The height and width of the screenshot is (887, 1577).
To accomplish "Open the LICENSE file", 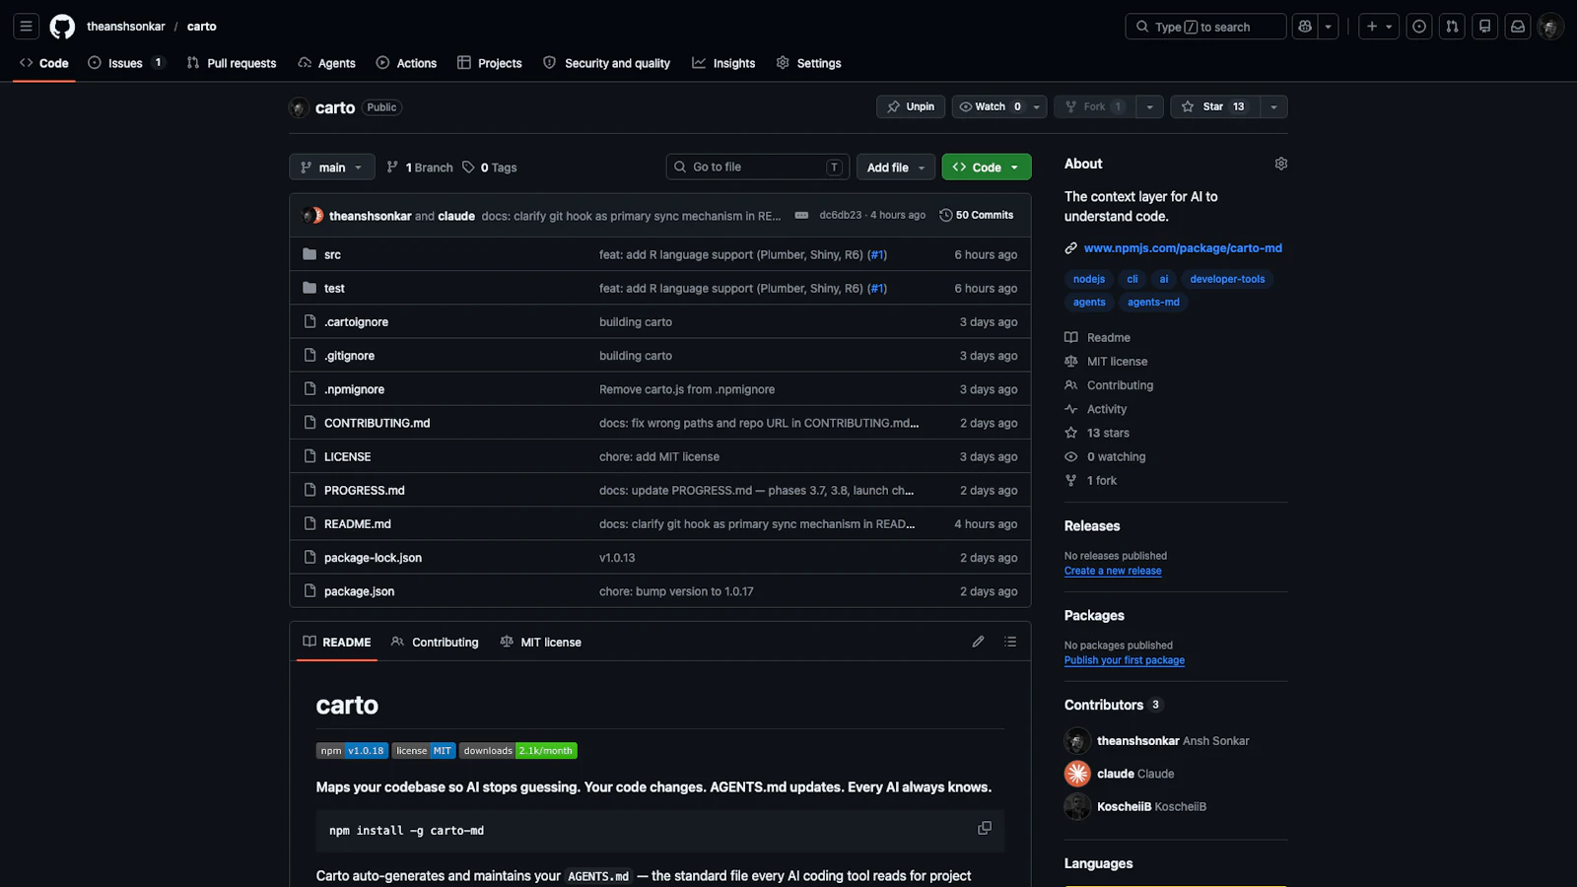I will tap(347, 457).
